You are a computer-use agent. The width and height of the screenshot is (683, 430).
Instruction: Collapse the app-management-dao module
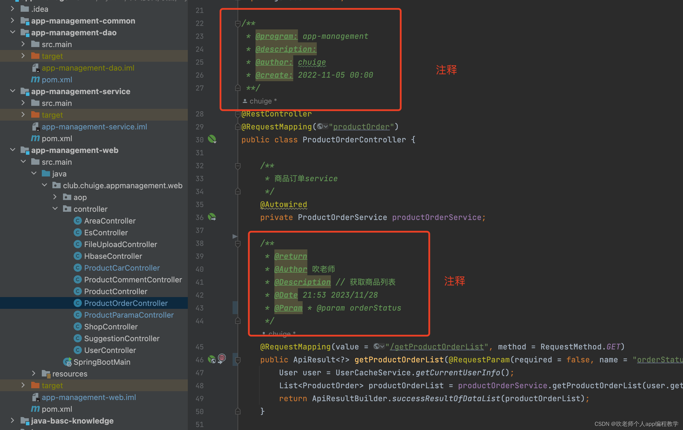click(13, 32)
